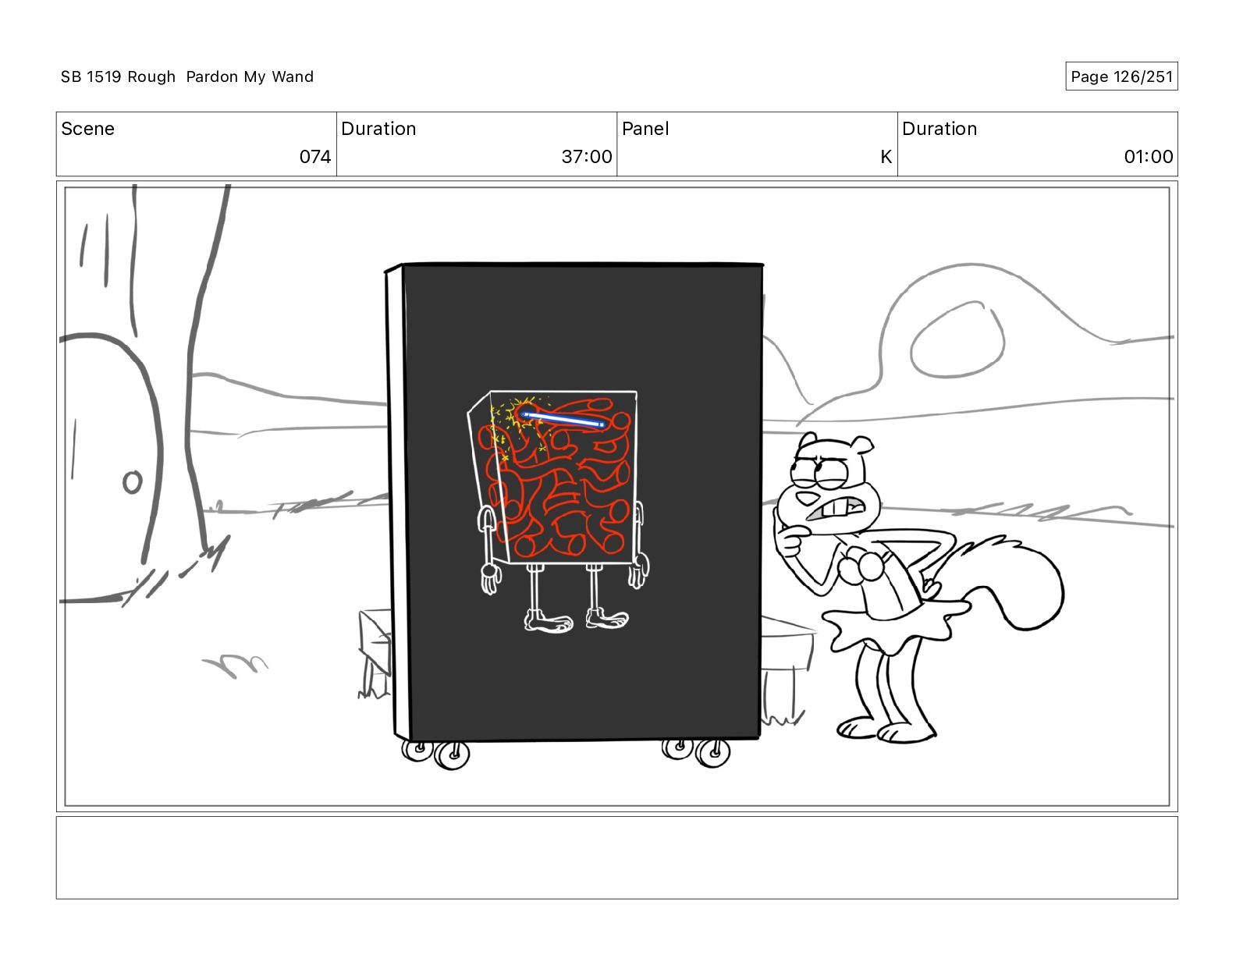1236x955 pixels.
Task: Click the scene duration value '37:00'
Action: click(x=587, y=157)
